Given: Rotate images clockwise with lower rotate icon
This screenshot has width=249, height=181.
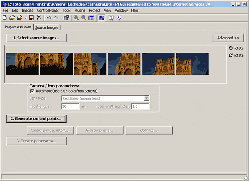Looking at the screenshot, I should (231, 55).
